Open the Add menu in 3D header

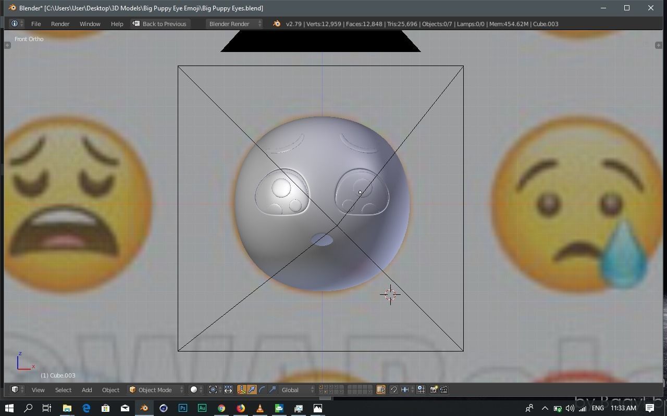(87, 389)
